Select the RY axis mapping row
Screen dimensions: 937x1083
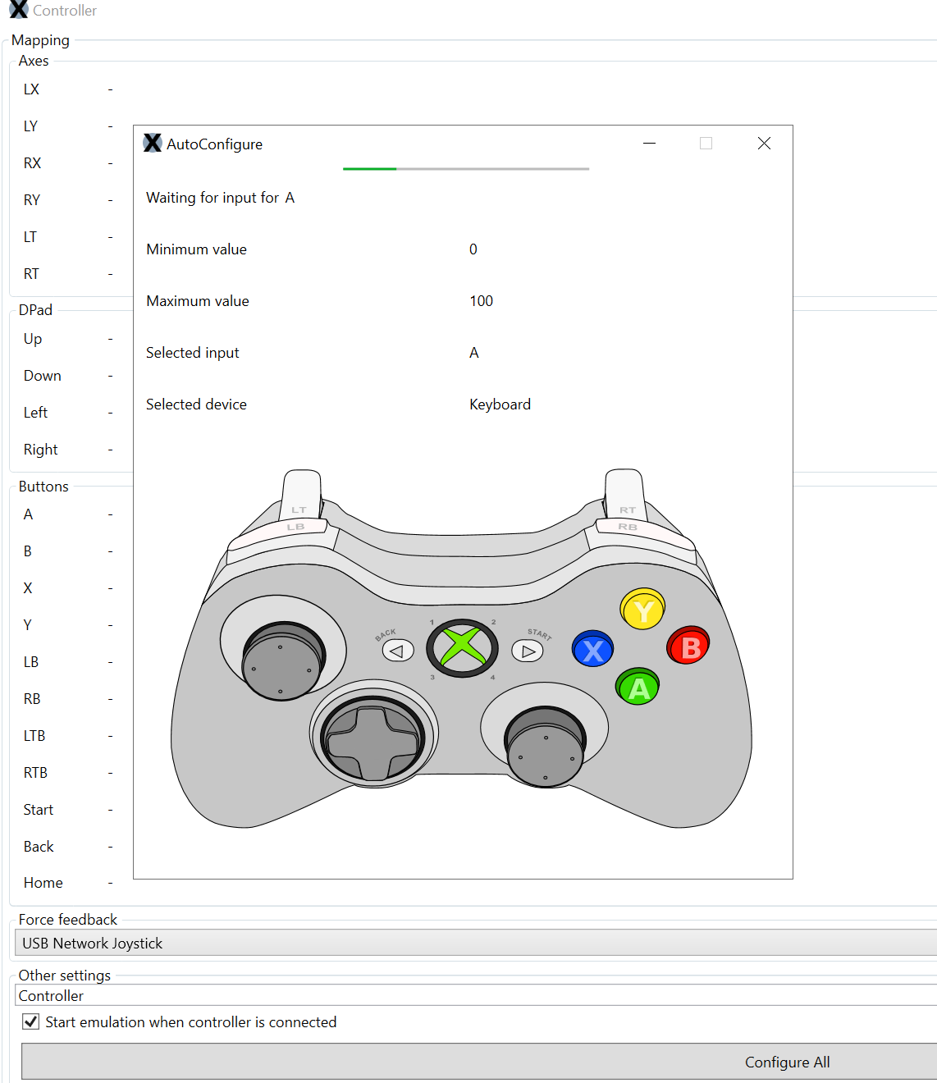click(x=70, y=199)
